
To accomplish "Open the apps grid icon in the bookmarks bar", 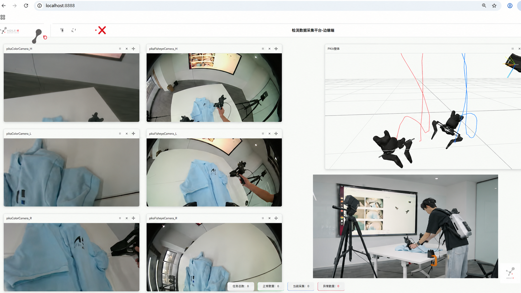I will tap(3, 17).
